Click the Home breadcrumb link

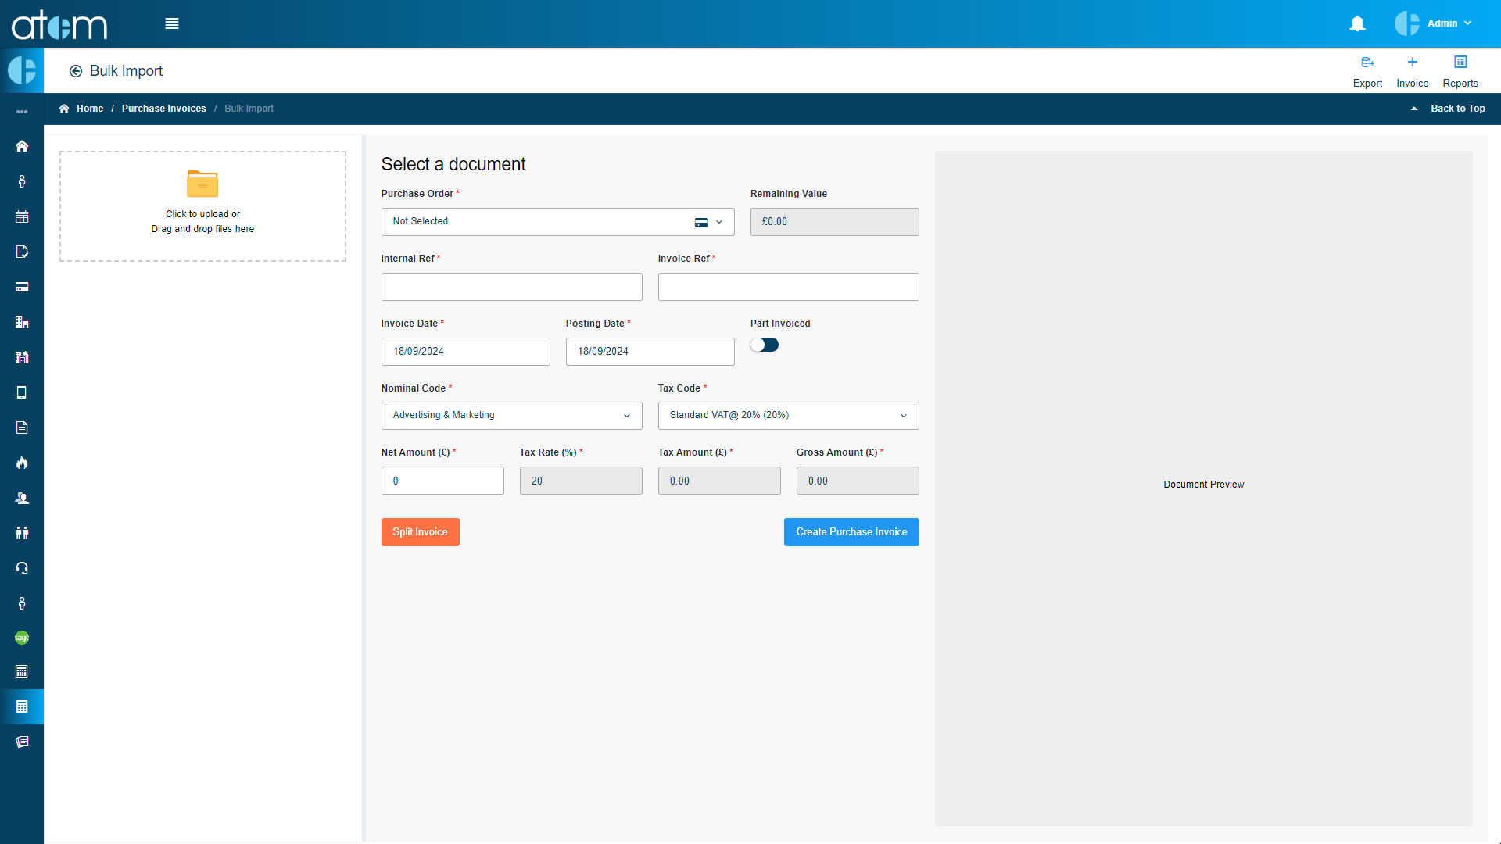pyautogui.click(x=90, y=109)
